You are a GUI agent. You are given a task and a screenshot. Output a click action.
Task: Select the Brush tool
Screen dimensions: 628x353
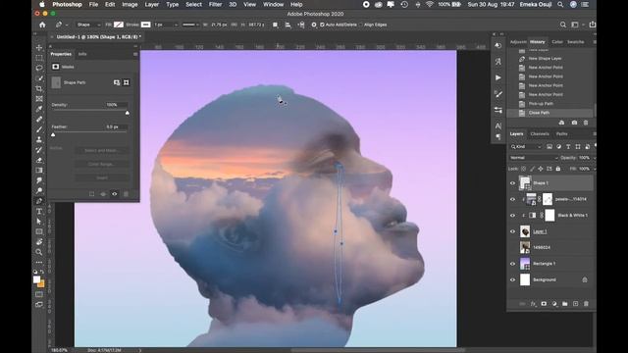(39, 129)
